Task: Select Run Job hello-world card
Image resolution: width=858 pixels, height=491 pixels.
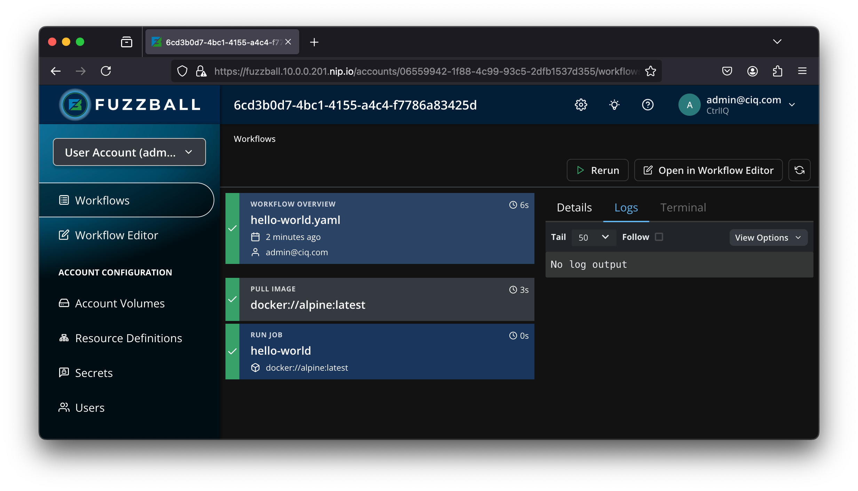Action: tap(380, 352)
